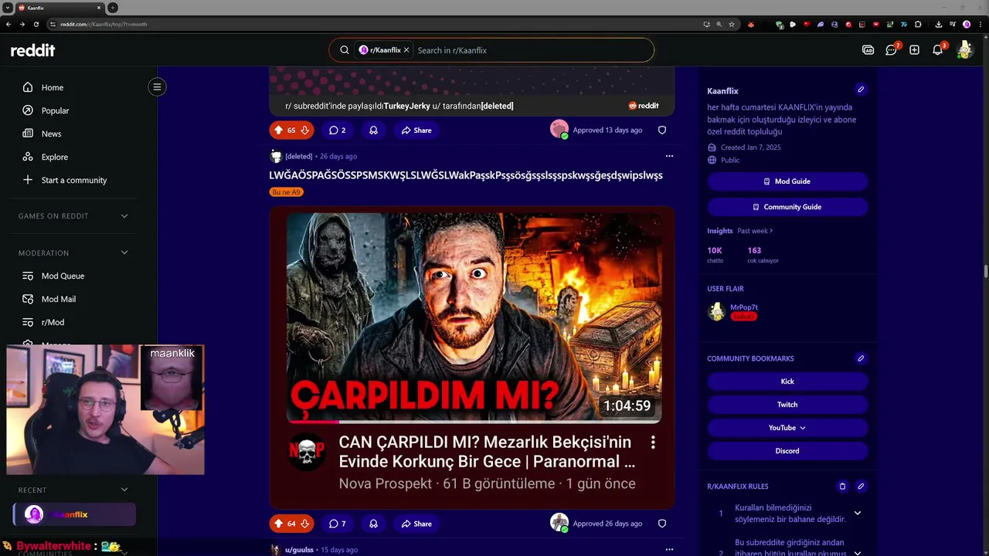989x556 pixels.
Task: Share the 65-point post
Action: [416, 131]
